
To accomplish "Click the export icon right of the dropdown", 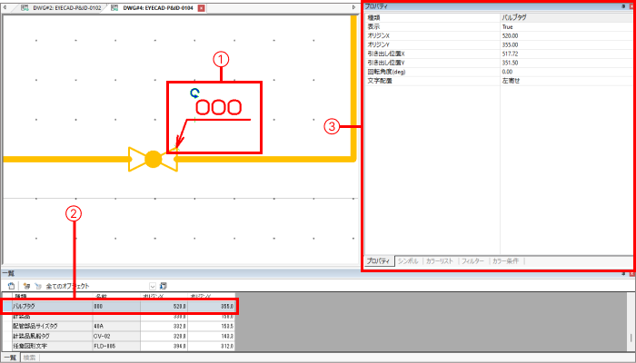I will tap(163, 285).
